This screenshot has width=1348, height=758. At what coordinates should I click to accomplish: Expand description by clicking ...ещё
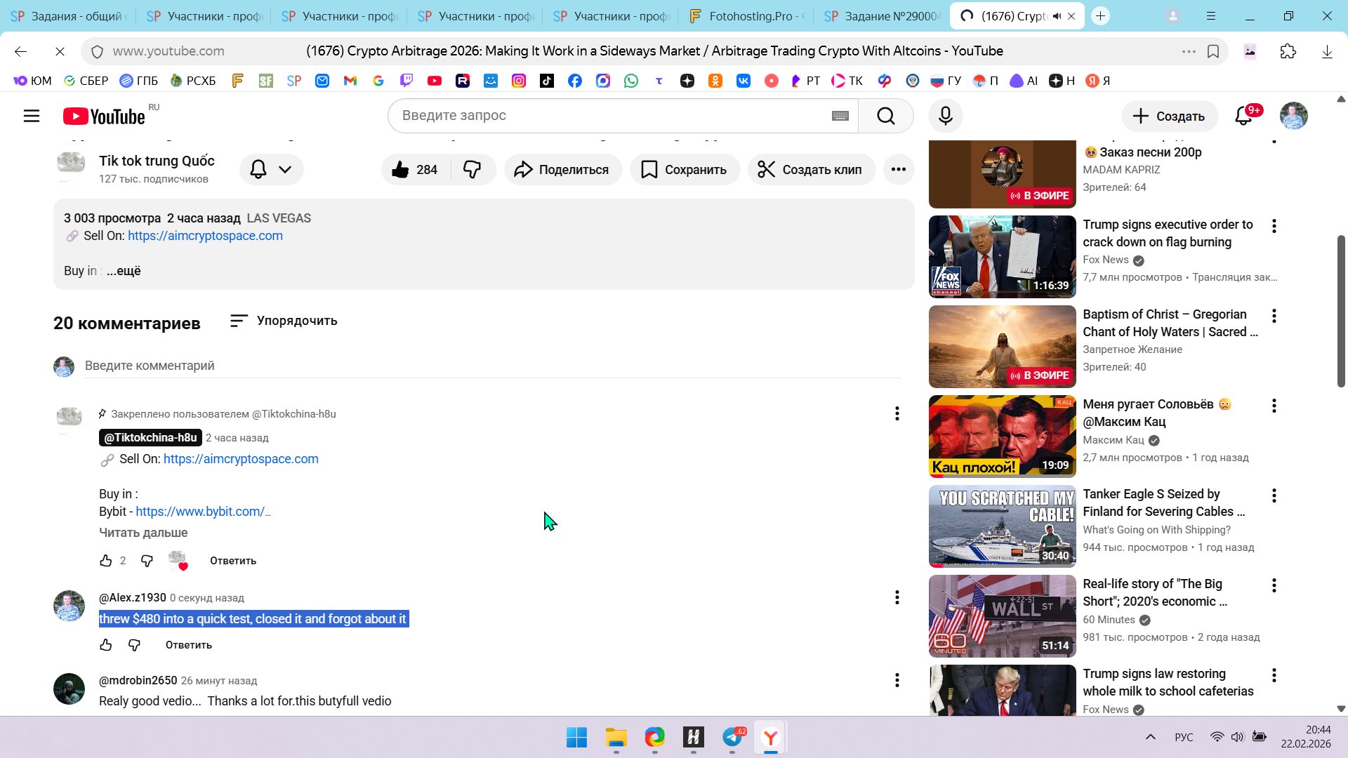coord(124,271)
